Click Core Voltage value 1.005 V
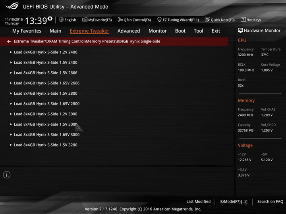 (x=267, y=70)
